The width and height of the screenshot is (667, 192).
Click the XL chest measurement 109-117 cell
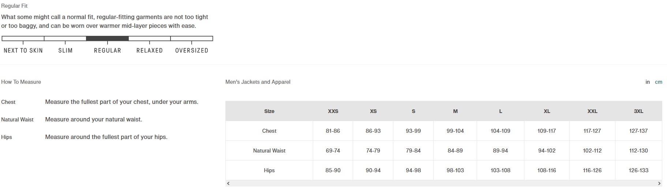[x=547, y=131]
